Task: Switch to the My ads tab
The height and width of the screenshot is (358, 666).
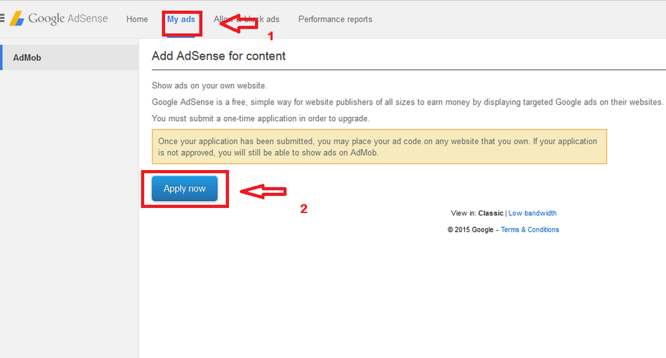Action: click(181, 19)
